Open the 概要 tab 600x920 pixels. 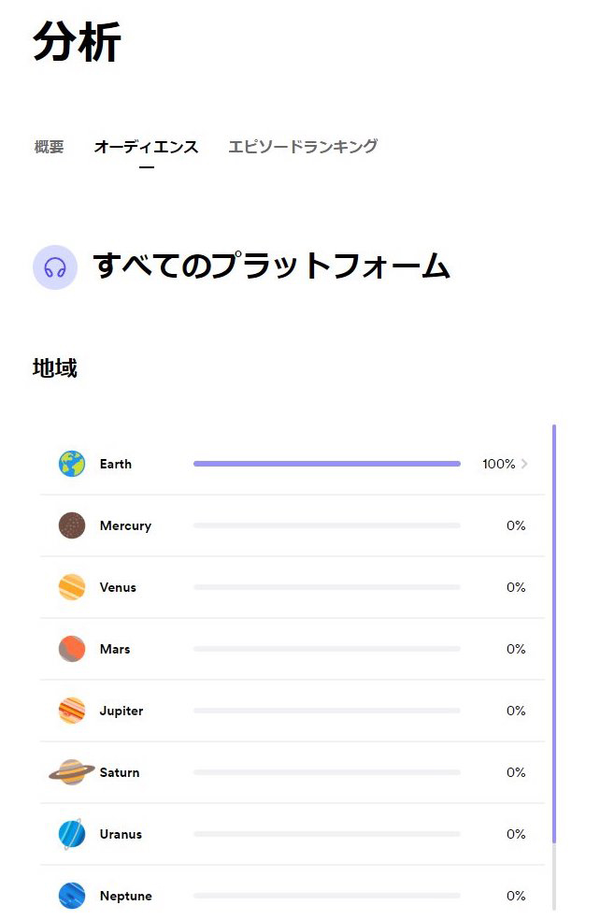tap(49, 147)
